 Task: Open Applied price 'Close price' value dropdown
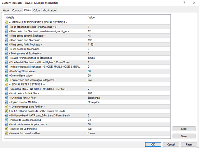click(x=129, y=102)
